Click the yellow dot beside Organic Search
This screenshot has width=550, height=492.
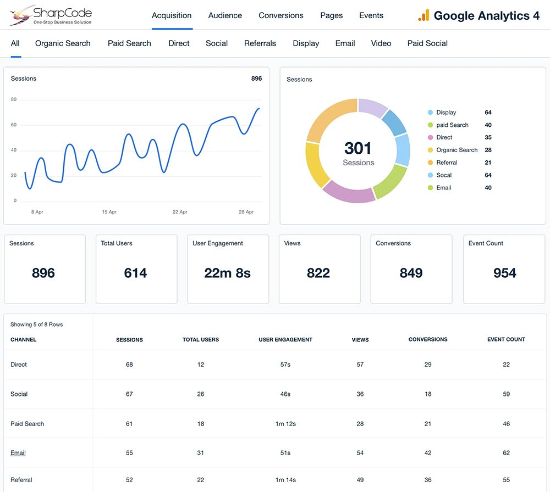tap(430, 150)
